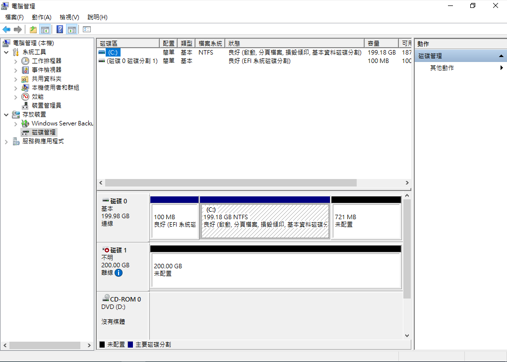This screenshot has height=362, width=507.
Task: Click the 效能 performance icon
Action: (25, 97)
